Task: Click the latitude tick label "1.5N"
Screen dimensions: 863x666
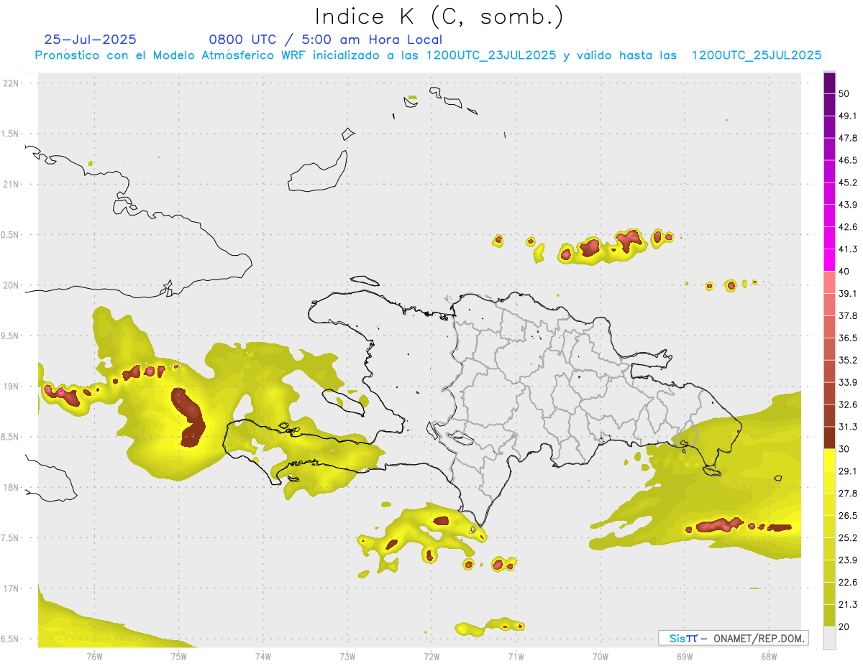Action: click(11, 134)
